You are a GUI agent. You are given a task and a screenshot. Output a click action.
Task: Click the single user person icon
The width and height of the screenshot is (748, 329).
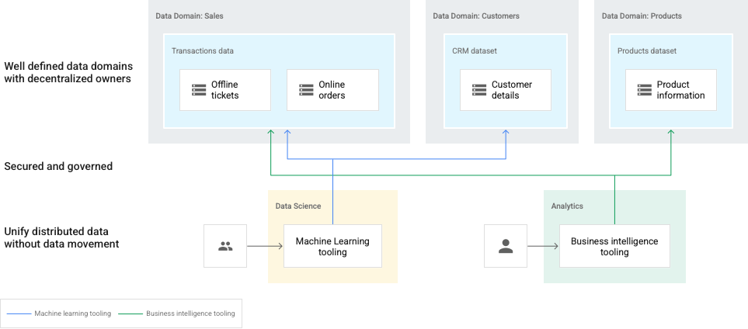click(x=506, y=247)
